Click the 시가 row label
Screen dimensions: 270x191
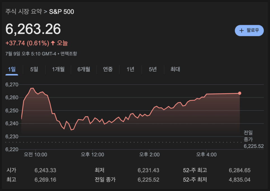(x=11, y=170)
